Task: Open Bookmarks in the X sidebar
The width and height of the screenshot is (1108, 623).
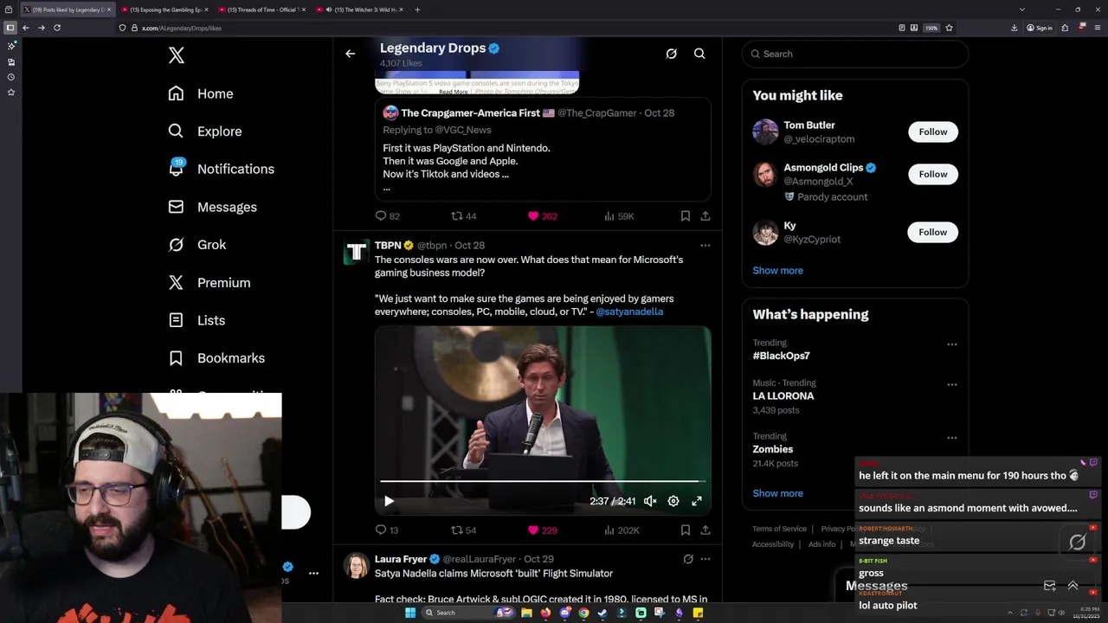Action: click(216, 358)
